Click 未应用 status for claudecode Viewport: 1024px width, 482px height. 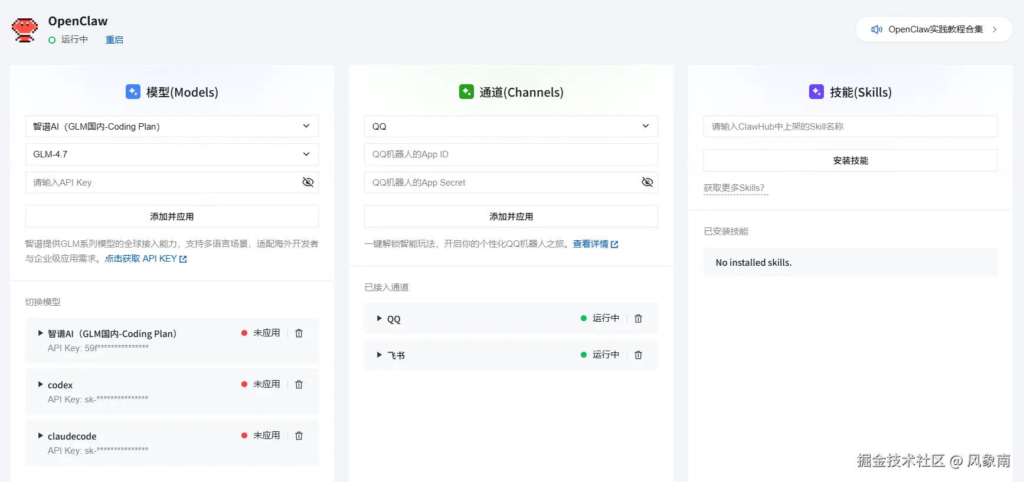tap(267, 435)
